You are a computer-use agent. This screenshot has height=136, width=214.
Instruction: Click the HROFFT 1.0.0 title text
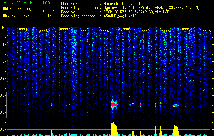pos(27,3)
